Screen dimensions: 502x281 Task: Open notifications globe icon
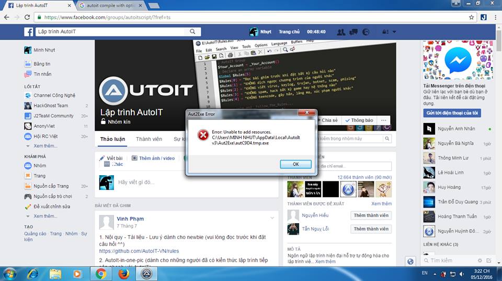366,32
